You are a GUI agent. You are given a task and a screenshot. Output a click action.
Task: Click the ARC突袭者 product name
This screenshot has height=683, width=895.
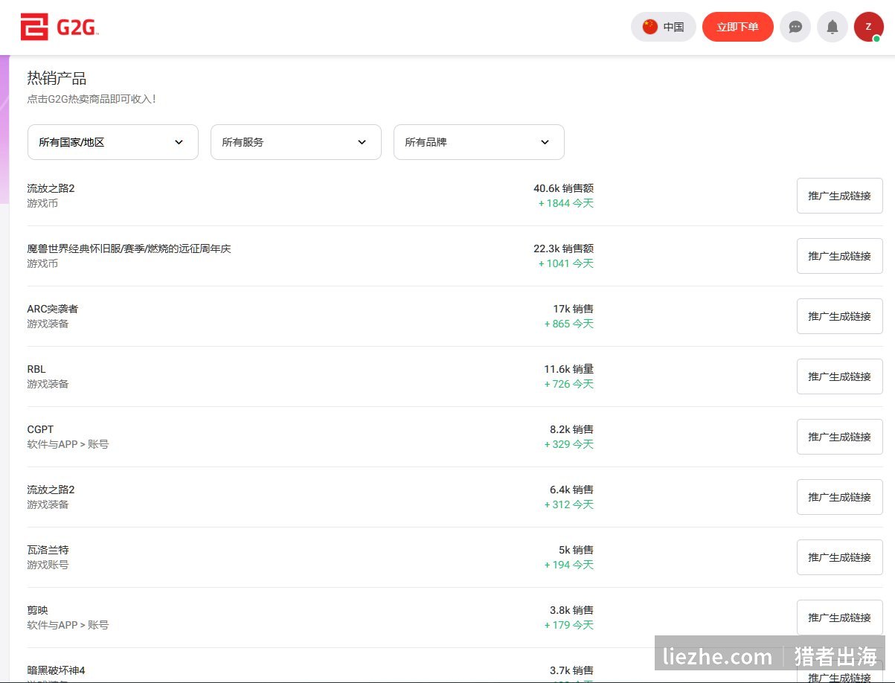[x=53, y=309]
